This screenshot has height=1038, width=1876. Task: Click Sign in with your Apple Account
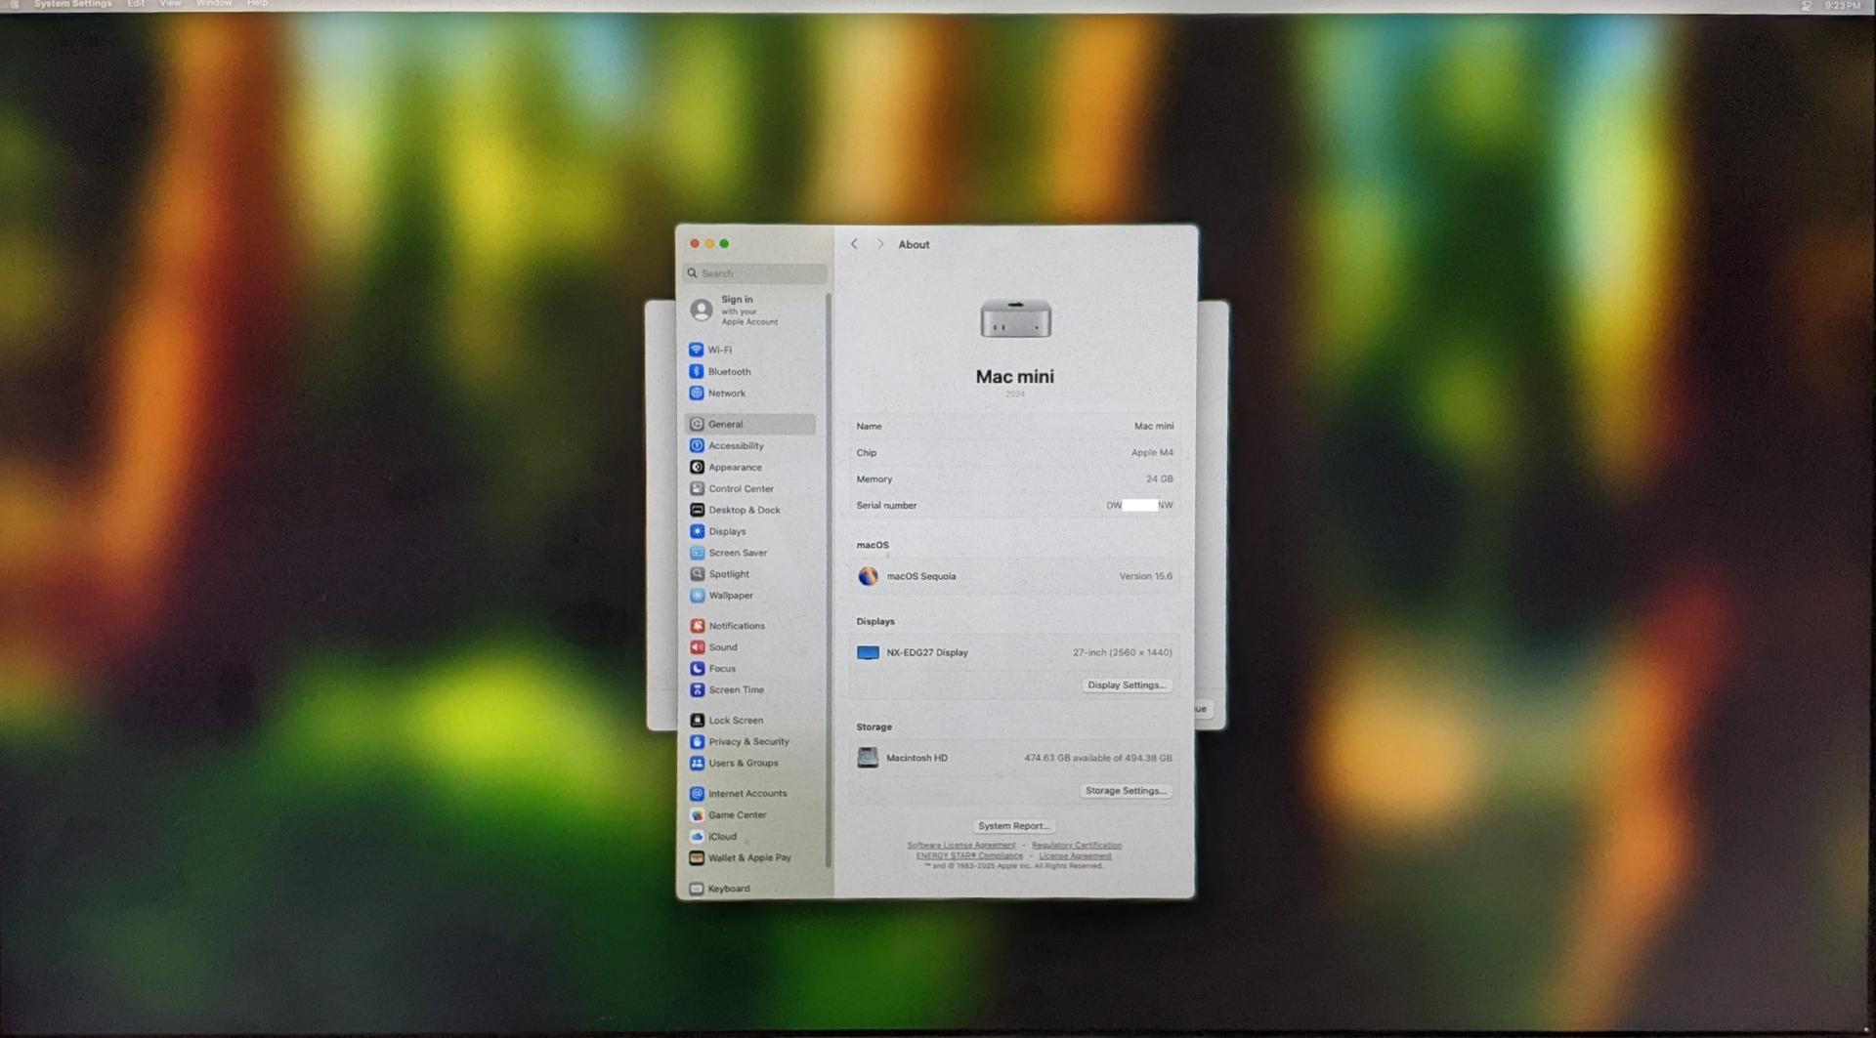click(748, 311)
